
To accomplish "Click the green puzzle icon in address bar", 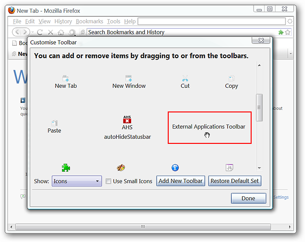I will click(281, 32).
